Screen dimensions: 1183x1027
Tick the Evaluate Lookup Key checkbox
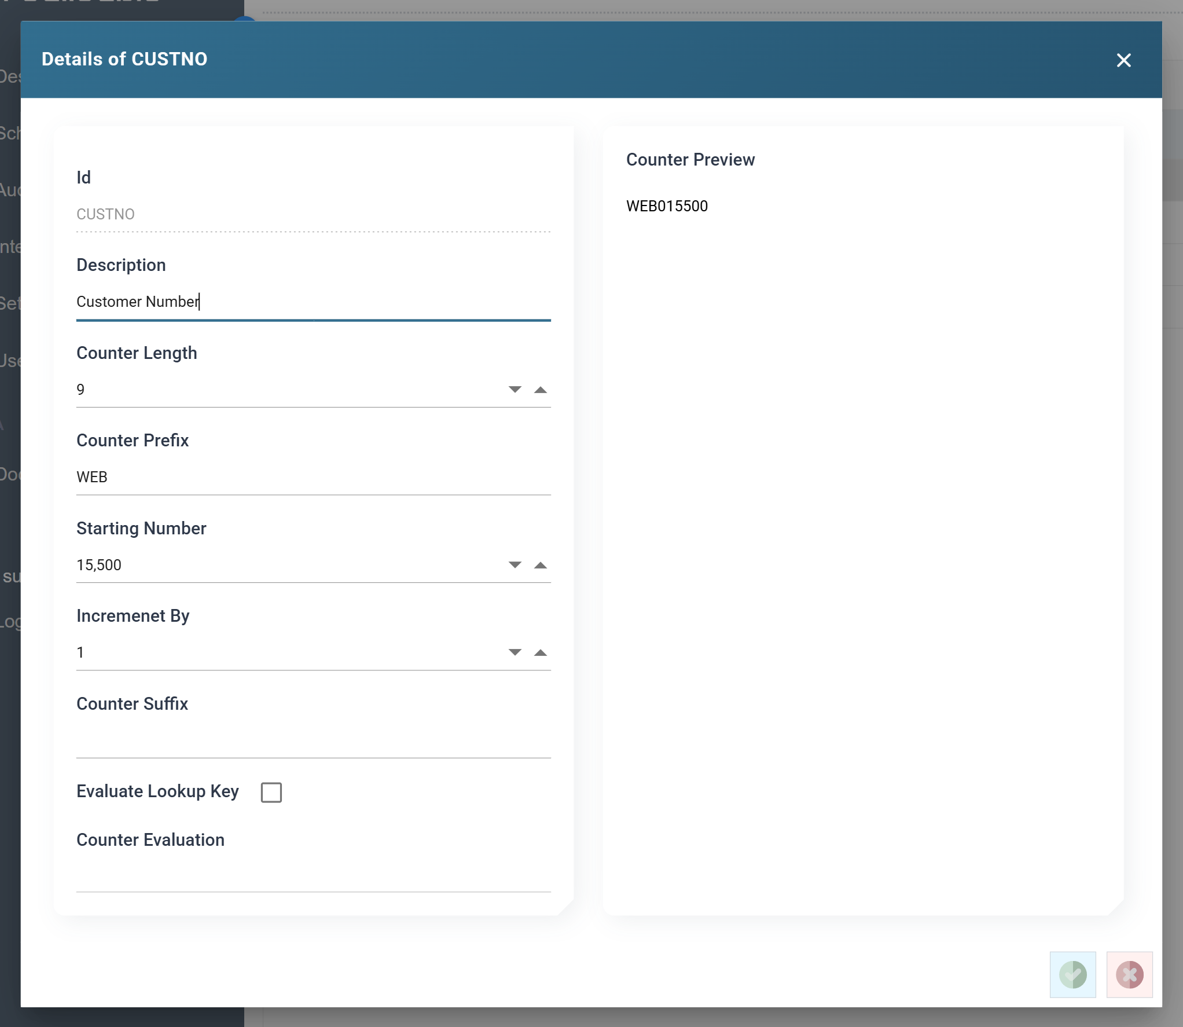click(x=271, y=792)
